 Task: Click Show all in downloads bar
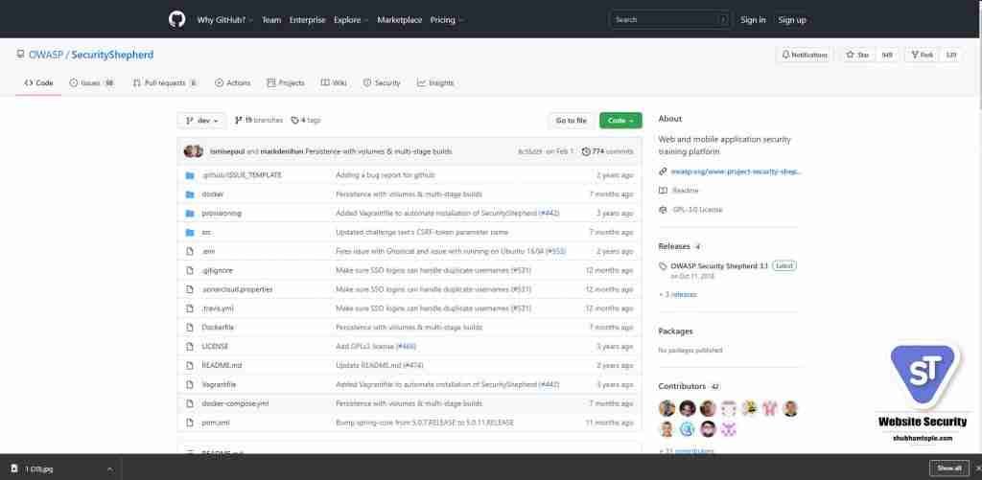tap(948, 468)
